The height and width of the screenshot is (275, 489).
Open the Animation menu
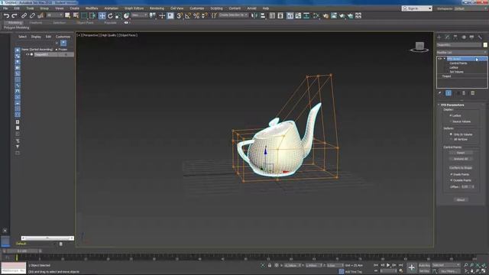(112, 8)
